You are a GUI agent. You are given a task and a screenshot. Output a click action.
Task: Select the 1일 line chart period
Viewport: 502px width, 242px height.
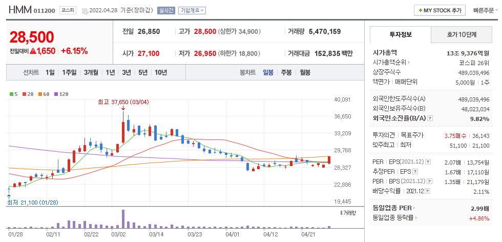(50, 72)
